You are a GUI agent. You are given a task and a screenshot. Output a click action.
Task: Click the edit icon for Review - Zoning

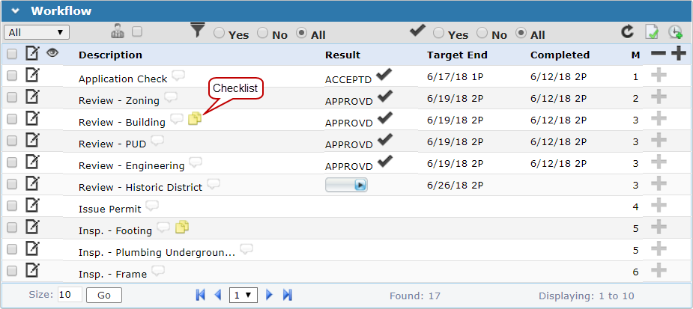coord(32,97)
